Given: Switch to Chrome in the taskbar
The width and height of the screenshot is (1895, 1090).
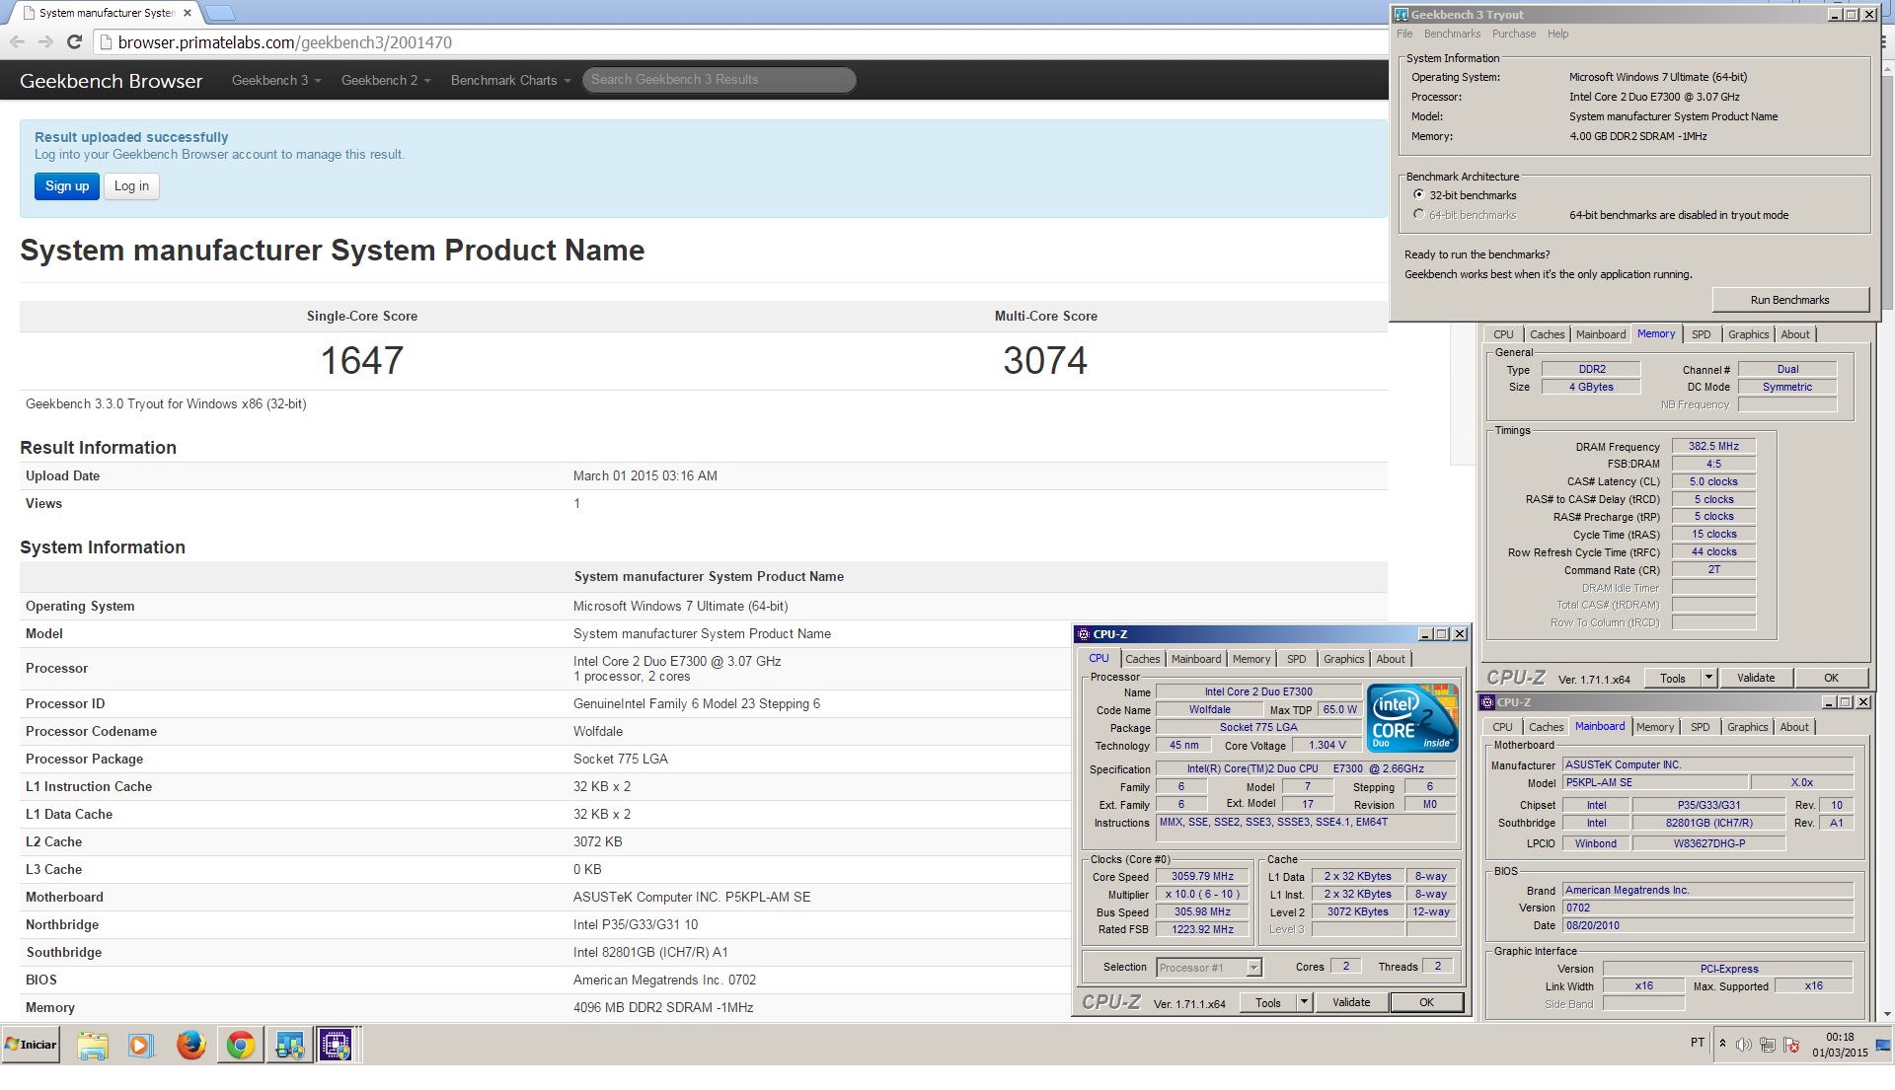Looking at the screenshot, I should 240,1045.
